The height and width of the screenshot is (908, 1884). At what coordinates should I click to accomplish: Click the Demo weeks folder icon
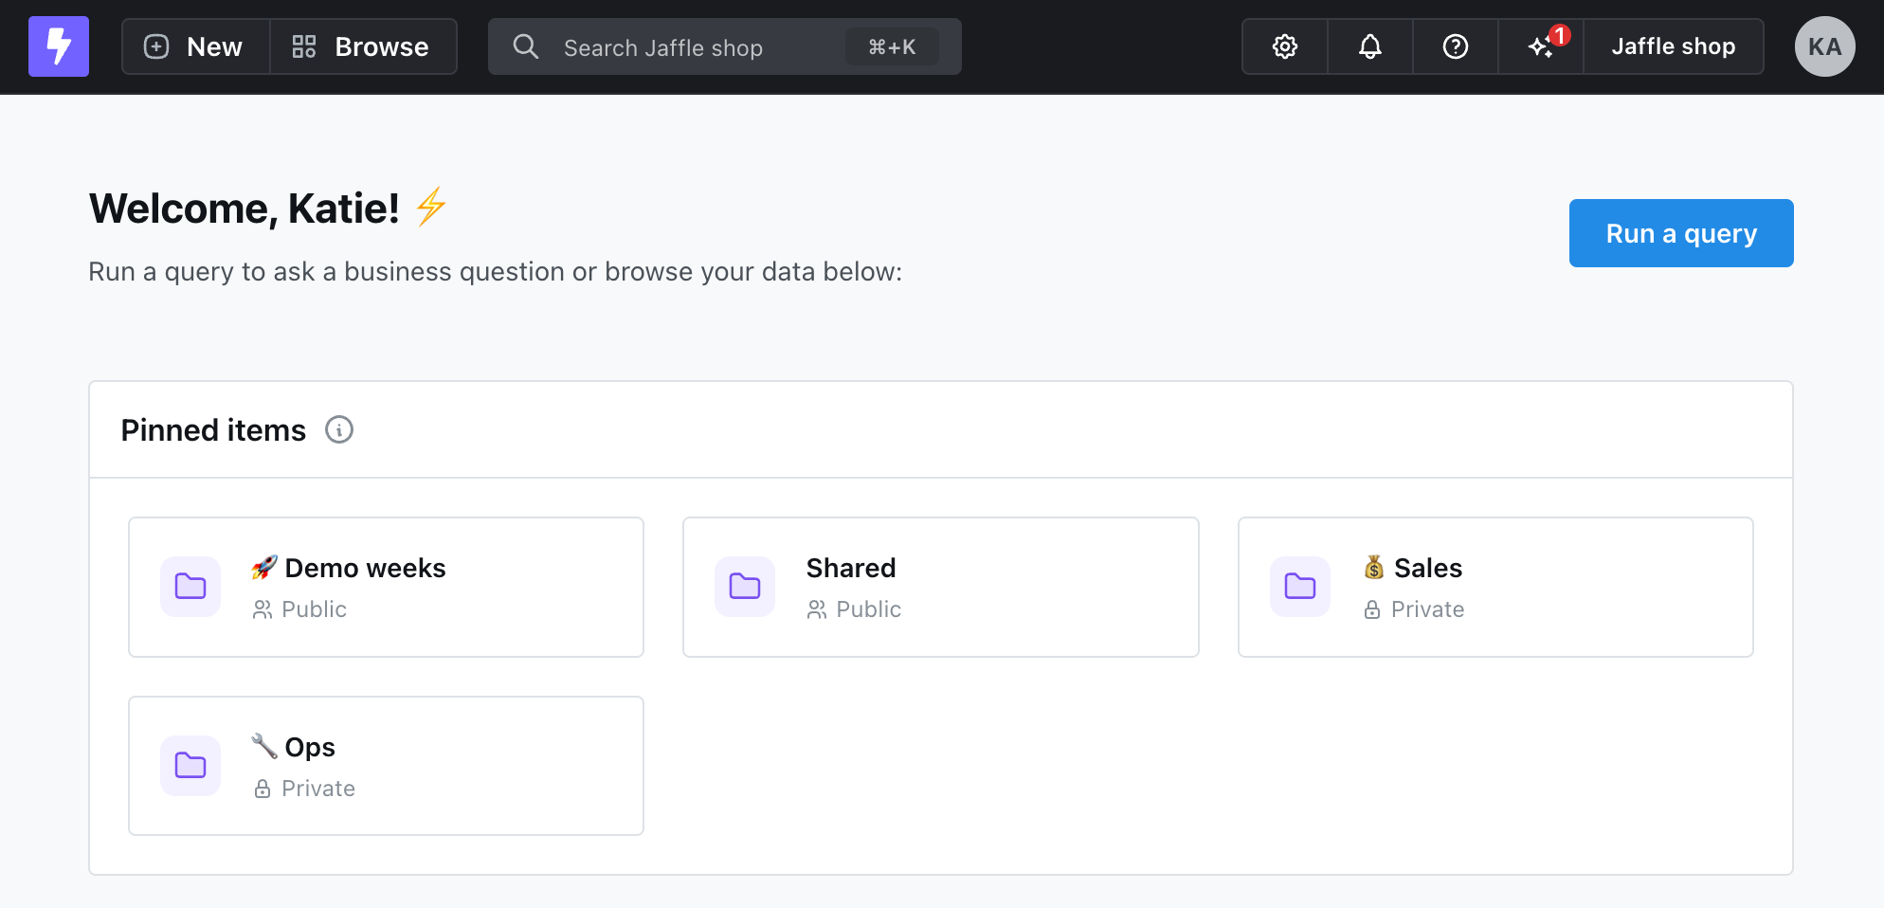pos(190,587)
